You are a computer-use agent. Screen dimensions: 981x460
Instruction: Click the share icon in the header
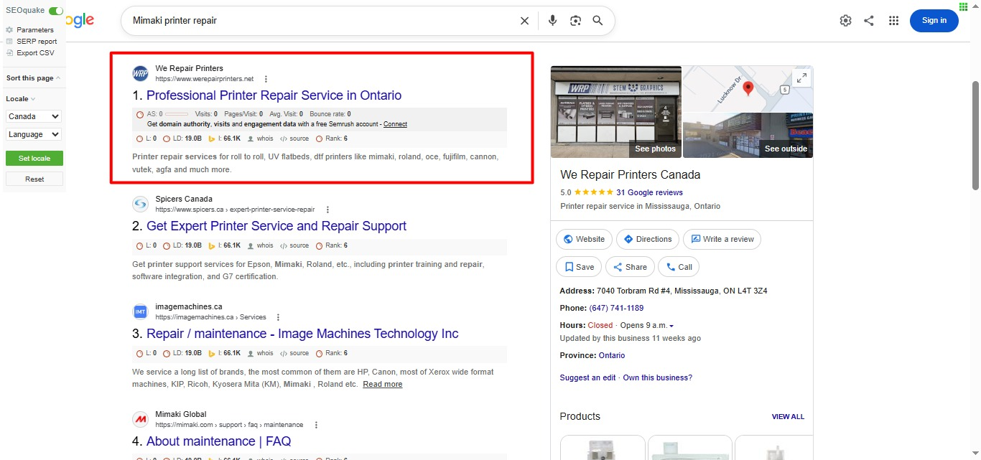(x=869, y=21)
